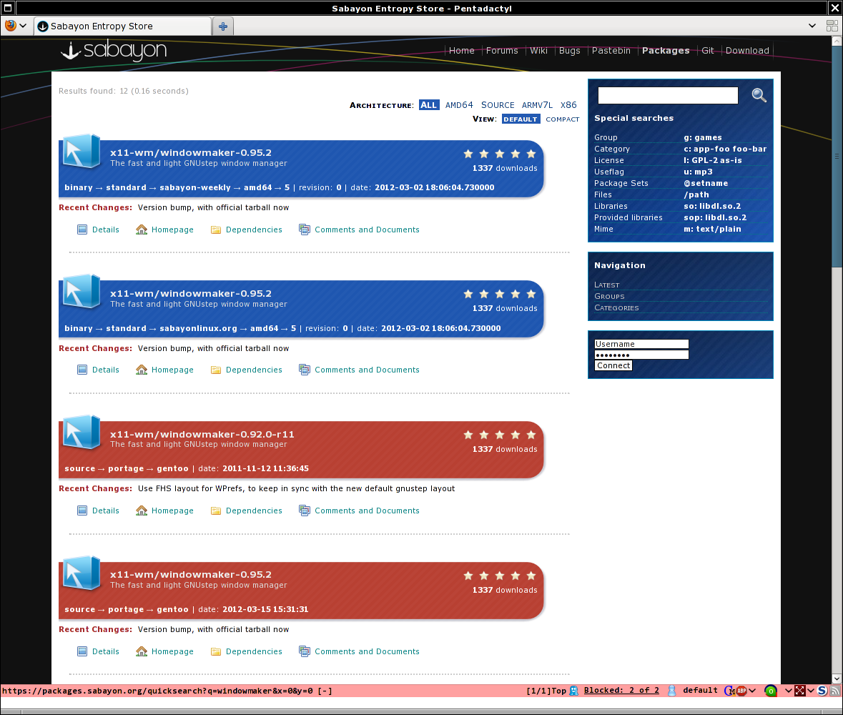Click Homepage icon for sabayonlinux.org package

click(142, 370)
